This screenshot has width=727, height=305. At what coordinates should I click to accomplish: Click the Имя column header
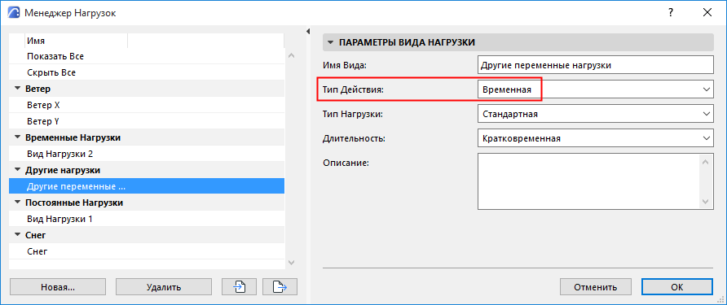(x=76, y=41)
